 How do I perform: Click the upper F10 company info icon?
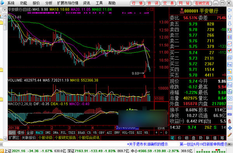click(229, 64)
